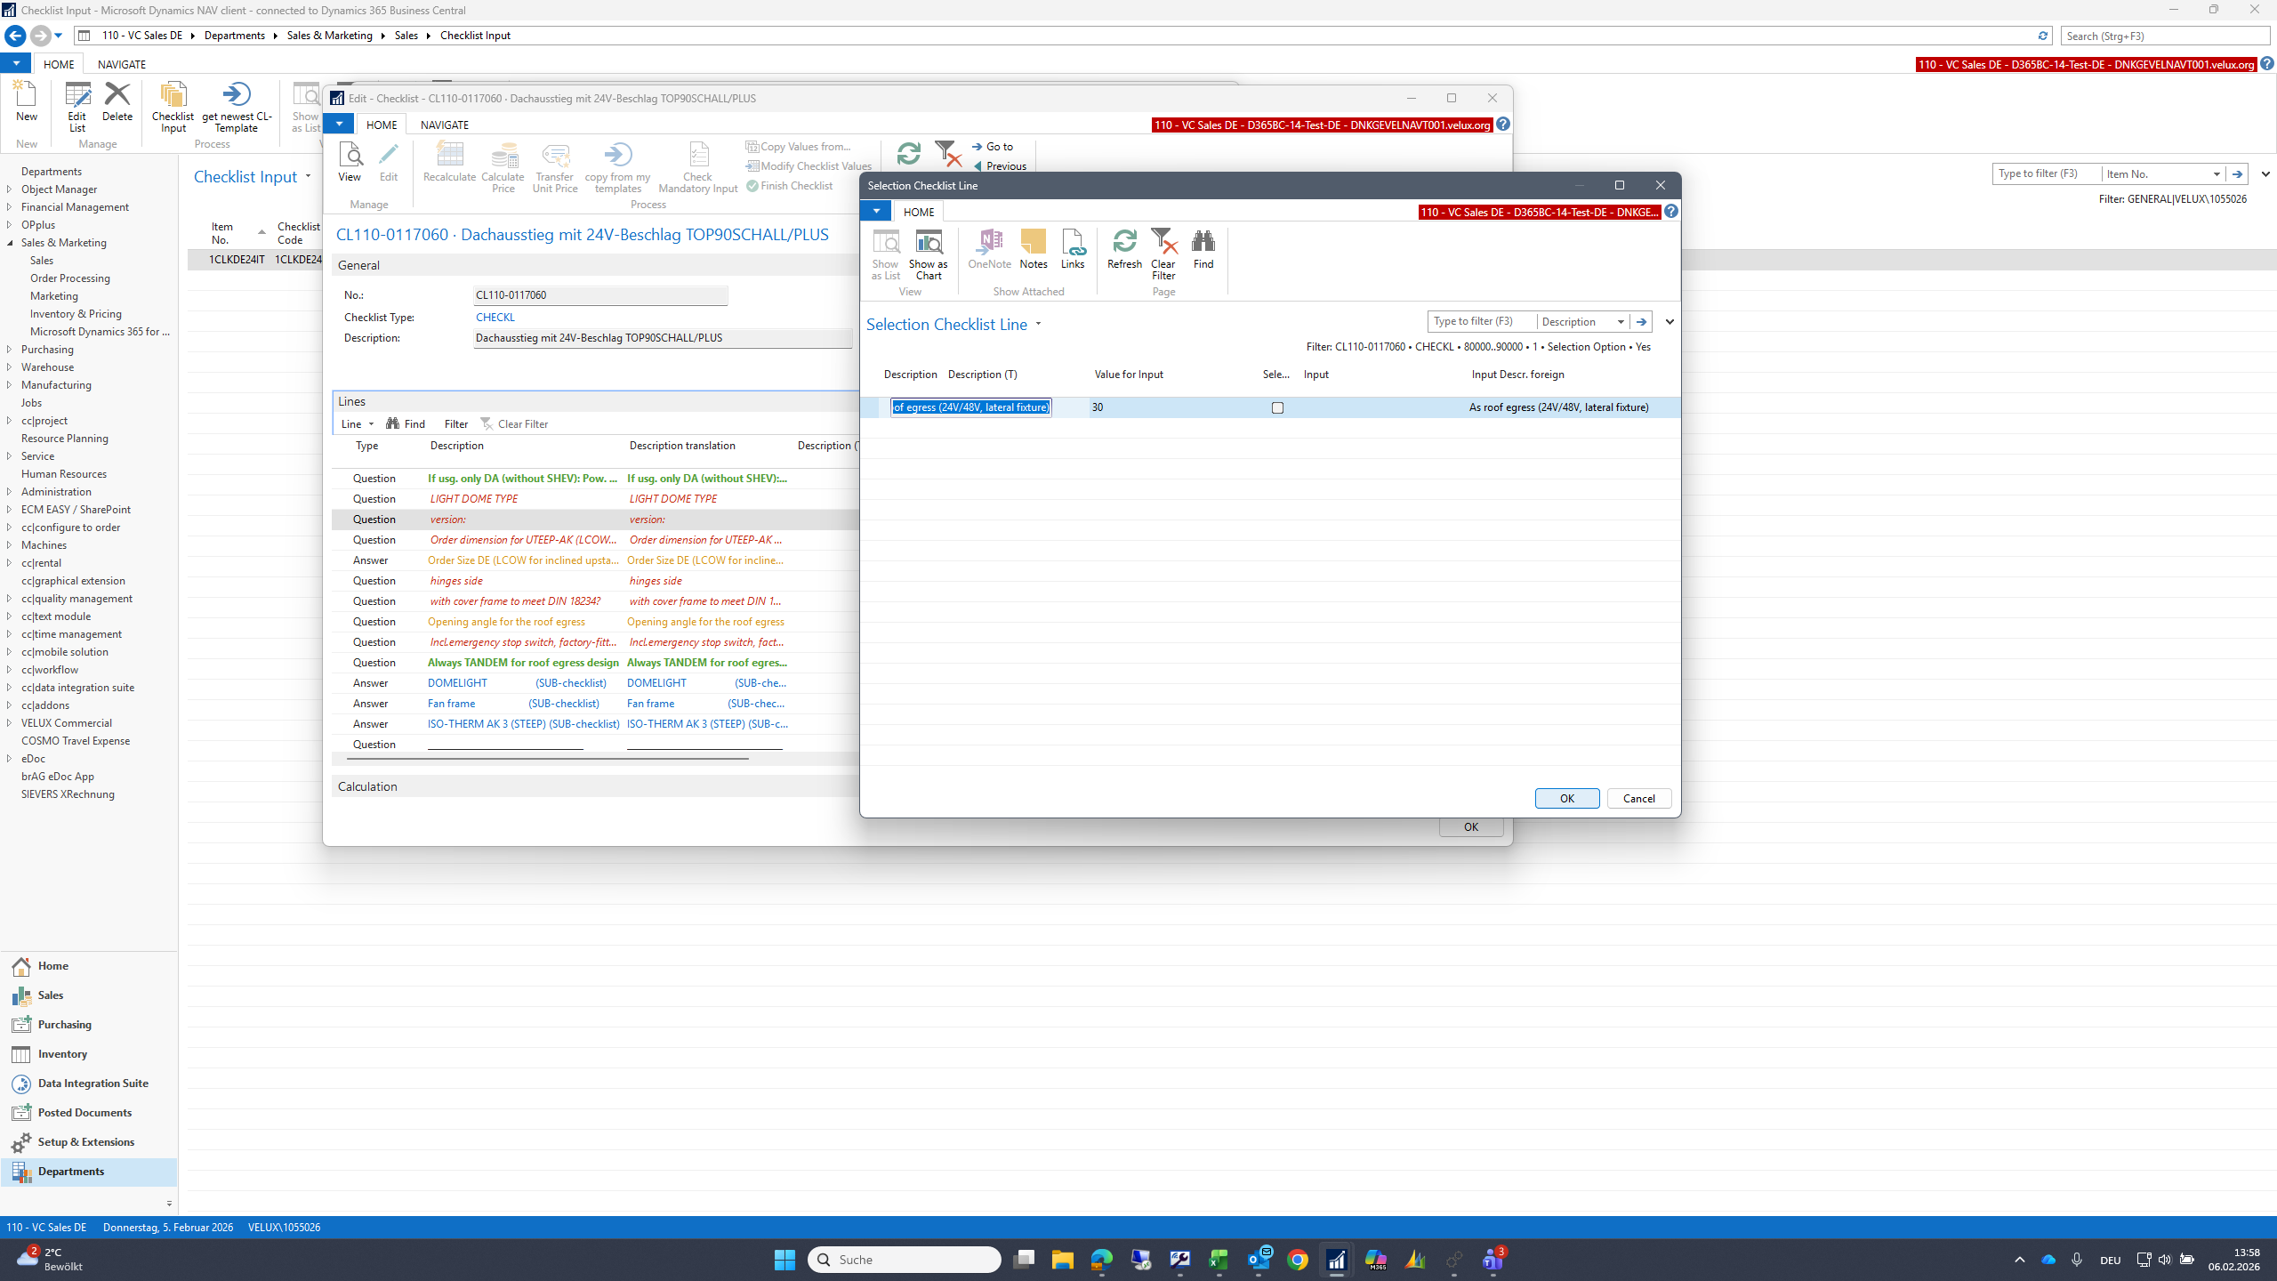This screenshot has width=2277, height=1281.
Task: Tick the Sele... checkbox for roof egress line
Action: coord(1277,407)
